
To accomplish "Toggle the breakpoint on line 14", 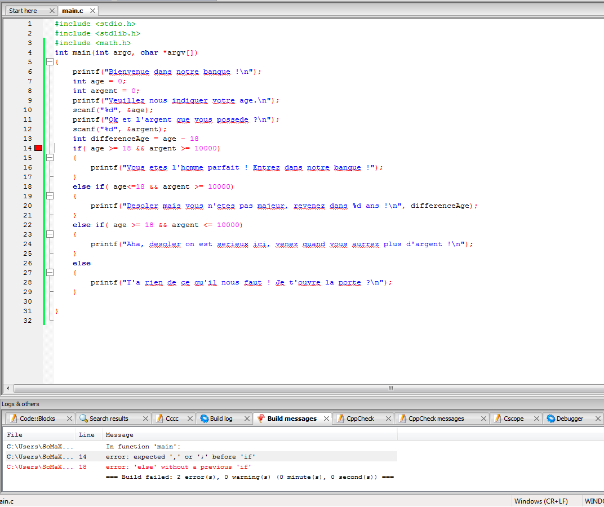I will point(38,148).
